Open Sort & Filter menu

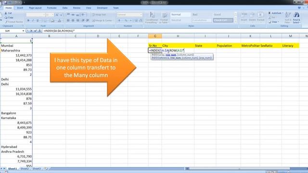click(288, 18)
